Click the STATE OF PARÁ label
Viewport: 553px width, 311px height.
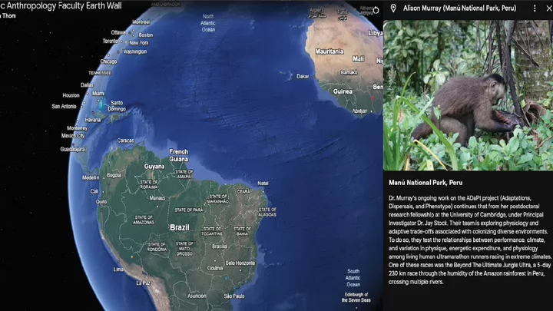tap(189, 210)
